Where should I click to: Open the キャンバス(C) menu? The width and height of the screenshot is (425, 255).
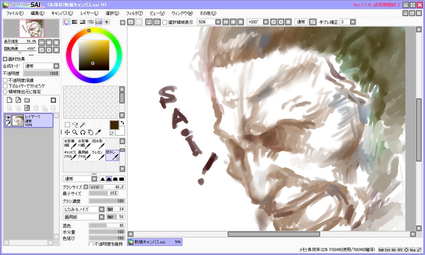point(62,13)
